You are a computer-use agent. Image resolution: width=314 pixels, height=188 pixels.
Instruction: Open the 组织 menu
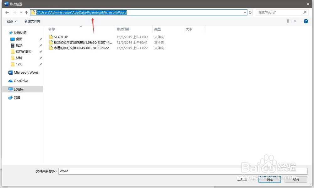pyautogui.click(x=12, y=21)
